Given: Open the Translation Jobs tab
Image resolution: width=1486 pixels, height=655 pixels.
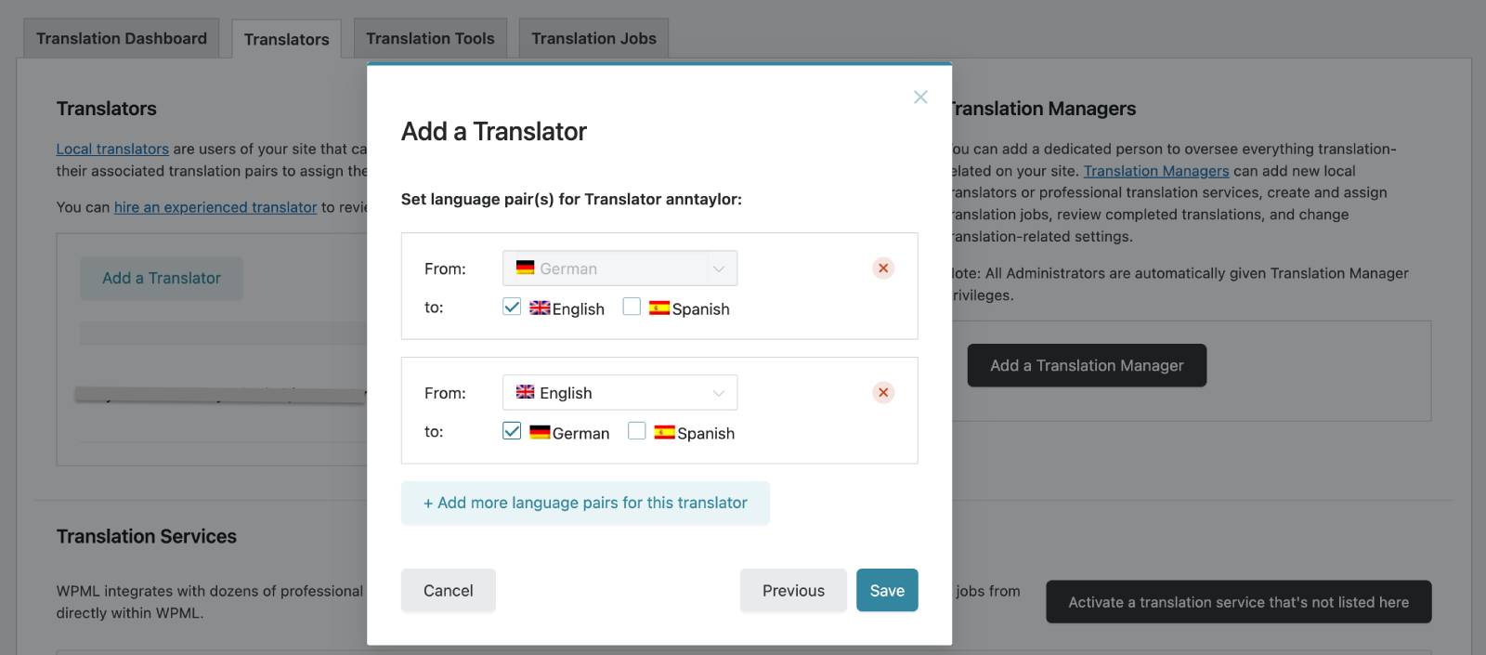Looking at the screenshot, I should (593, 38).
